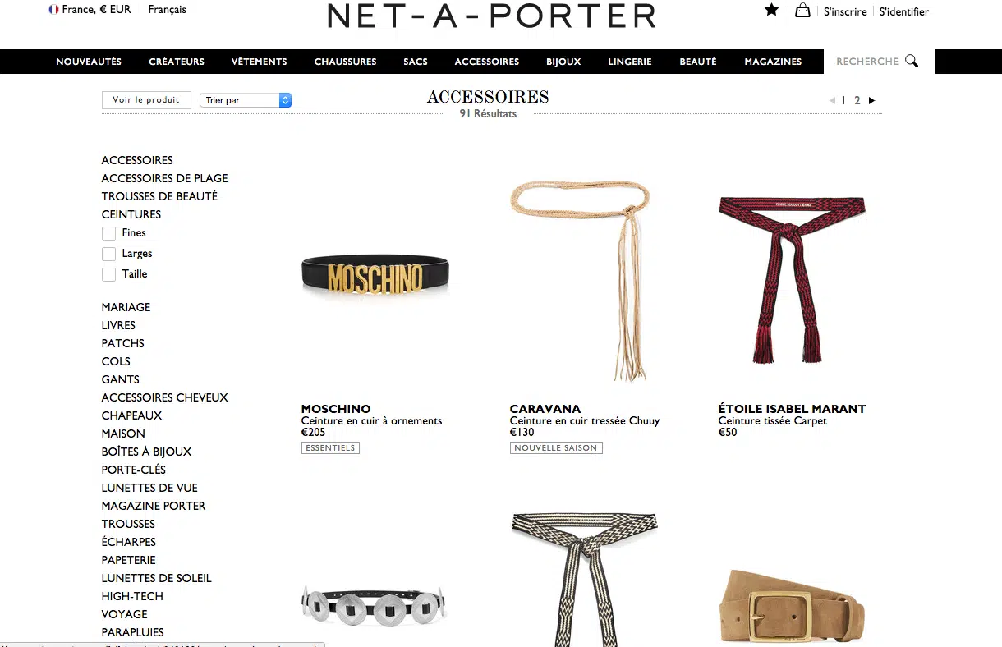Open the Français language selector

pos(168,10)
